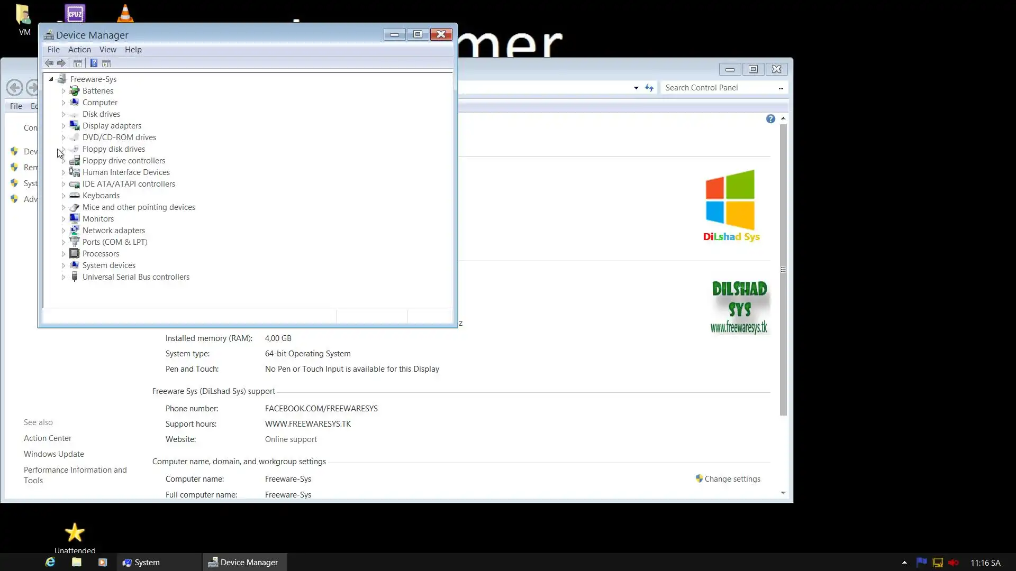This screenshot has width=1016, height=571.
Task: Click the Change settings link
Action: (732, 479)
